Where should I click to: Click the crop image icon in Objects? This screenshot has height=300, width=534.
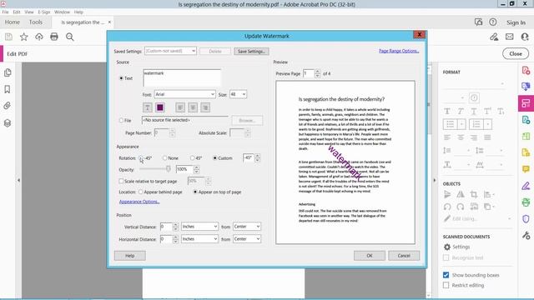(474, 194)
